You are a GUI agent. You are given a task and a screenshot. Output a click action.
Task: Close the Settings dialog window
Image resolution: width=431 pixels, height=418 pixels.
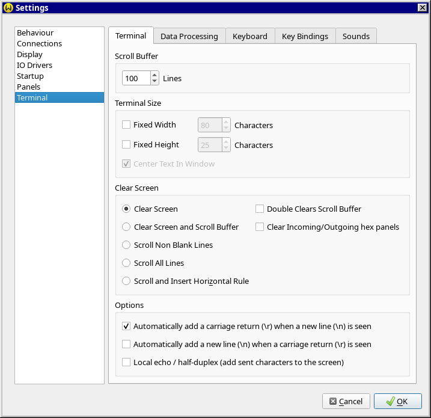click(x=422, y=7)
